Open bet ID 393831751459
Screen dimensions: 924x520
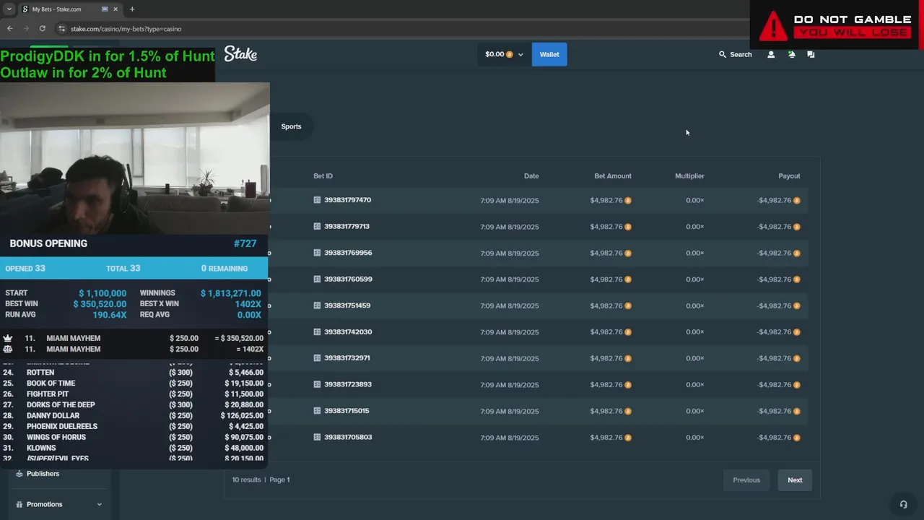[347, 305]
